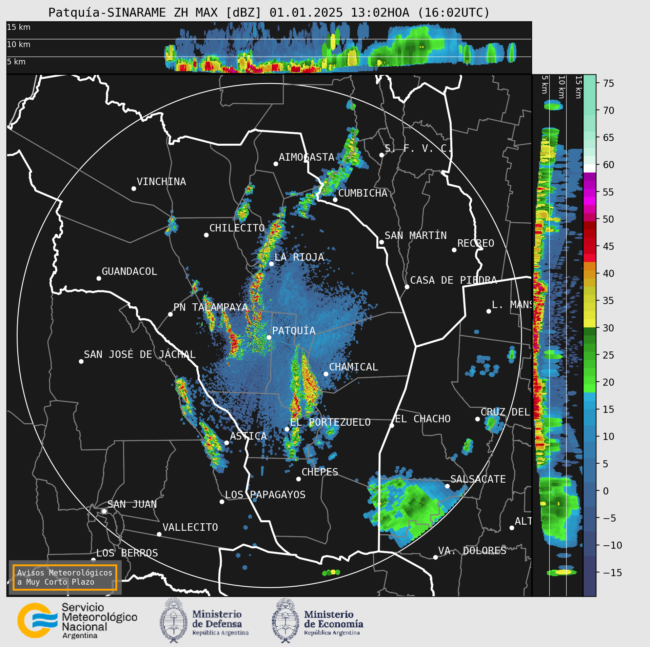
Task: Click the LOS PAPAGAYOS label
Action: (265, 495)
